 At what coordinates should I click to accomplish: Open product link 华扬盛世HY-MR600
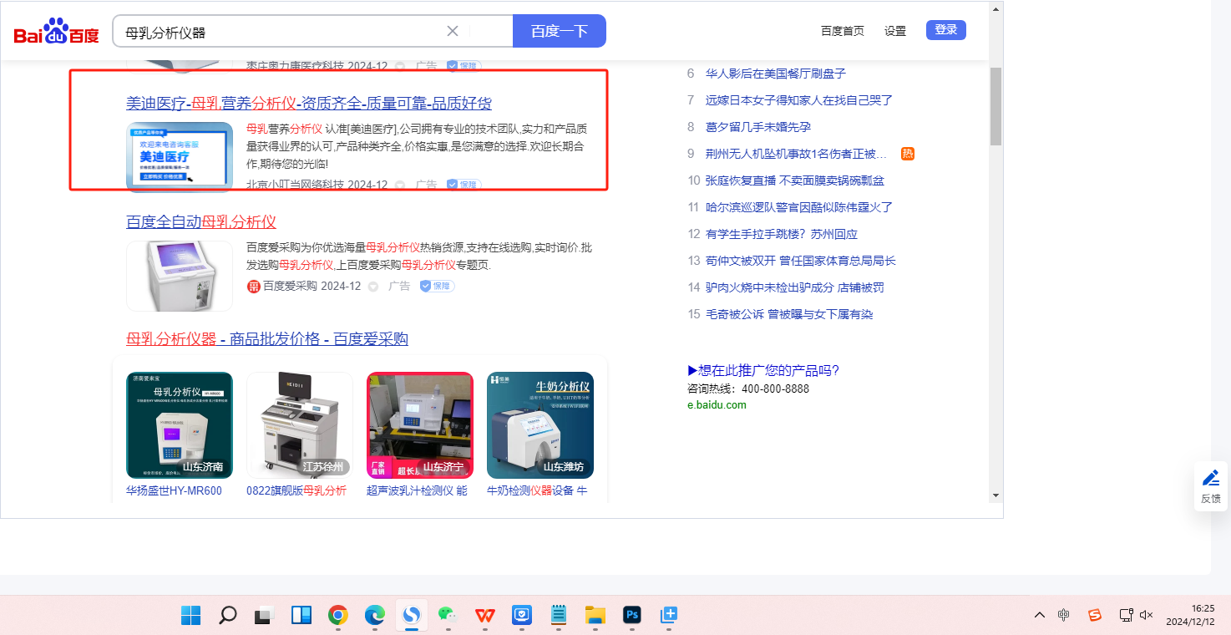(174, 490)
